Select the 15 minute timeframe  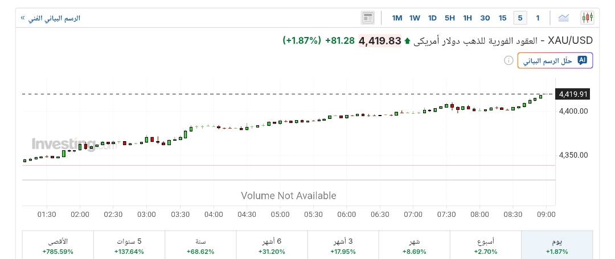502,18
